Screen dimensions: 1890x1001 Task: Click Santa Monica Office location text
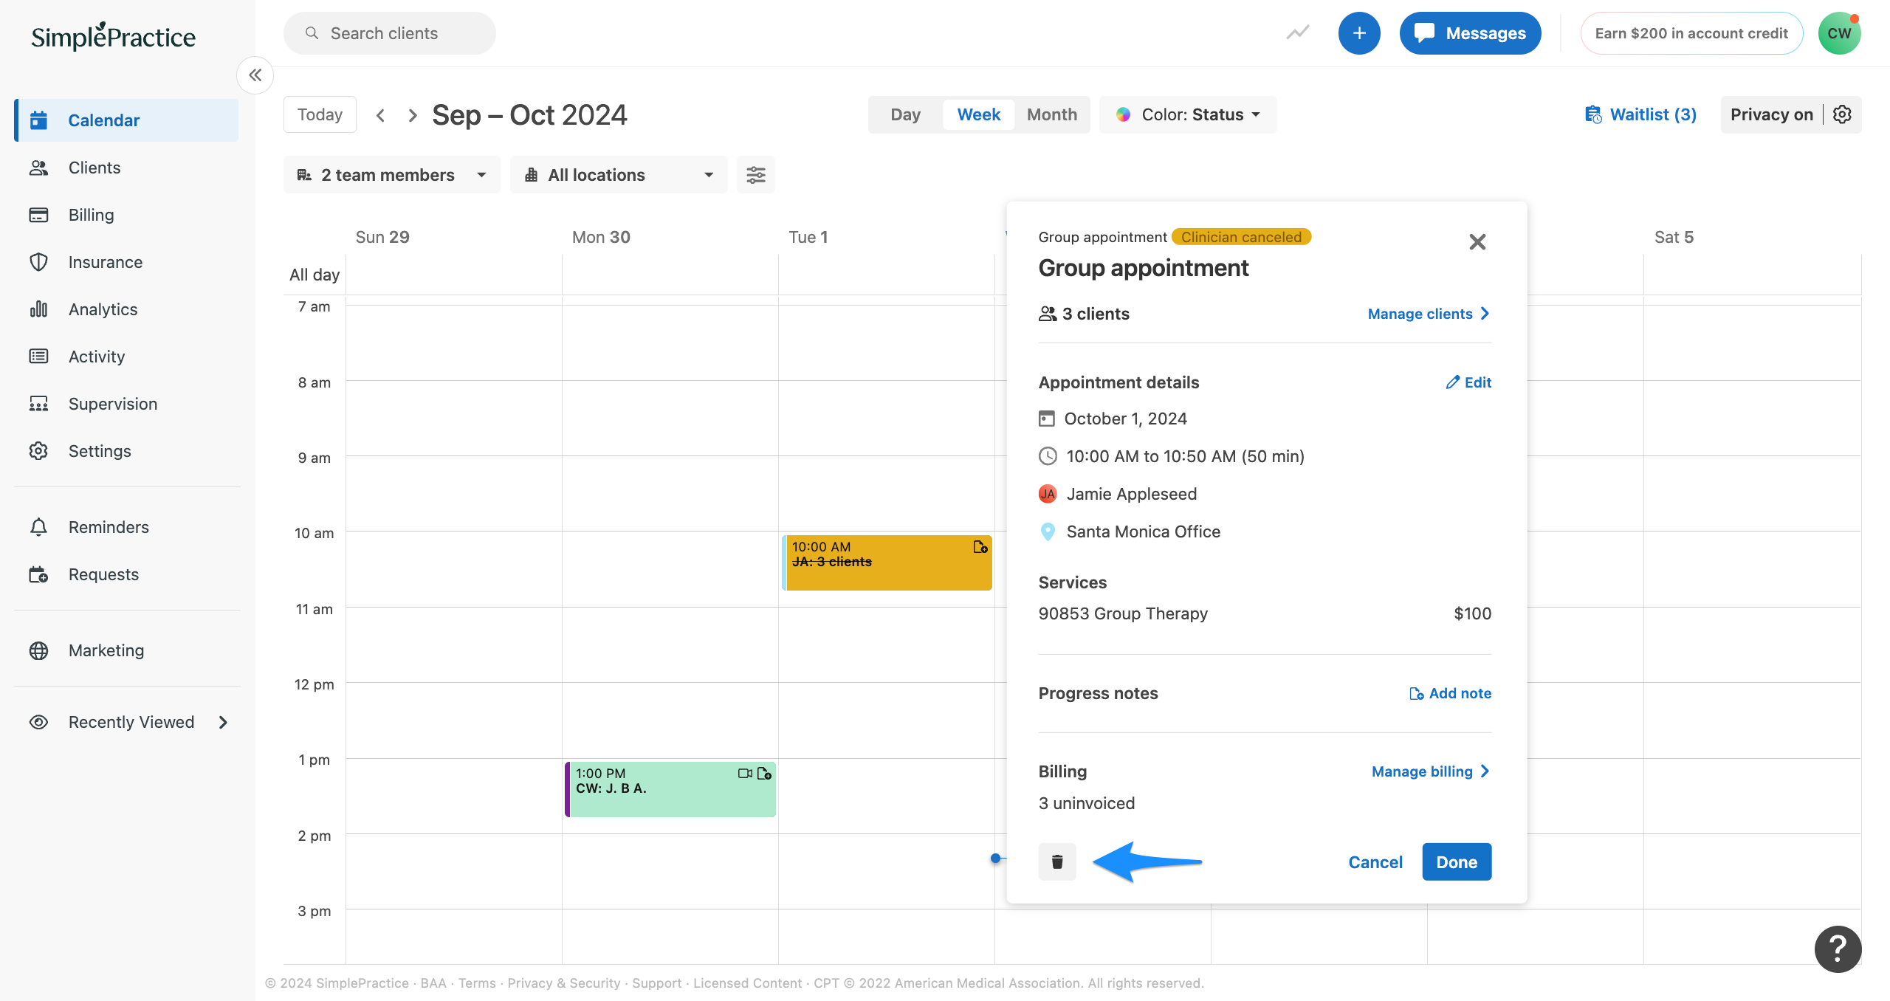1143,532
